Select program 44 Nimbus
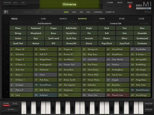The height and width of the screenshot is (115, 154). [x=117, y=65]
